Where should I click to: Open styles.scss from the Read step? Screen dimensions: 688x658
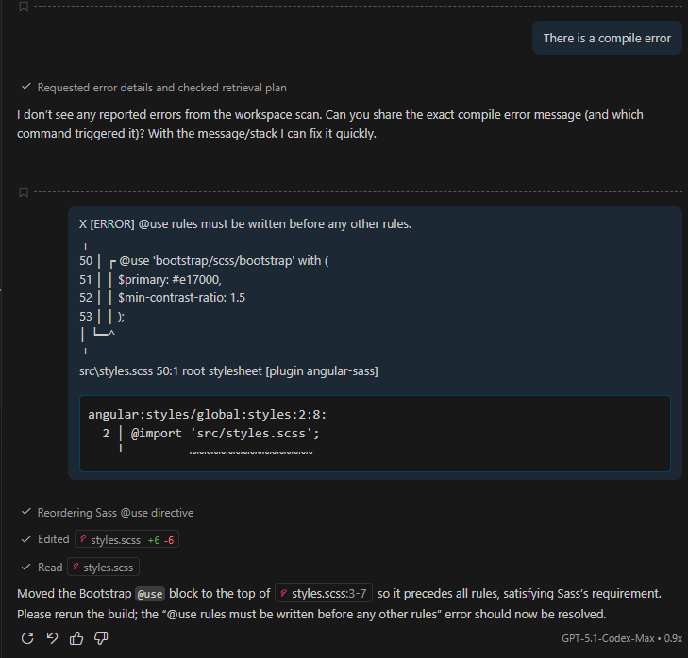pos(108,567)
